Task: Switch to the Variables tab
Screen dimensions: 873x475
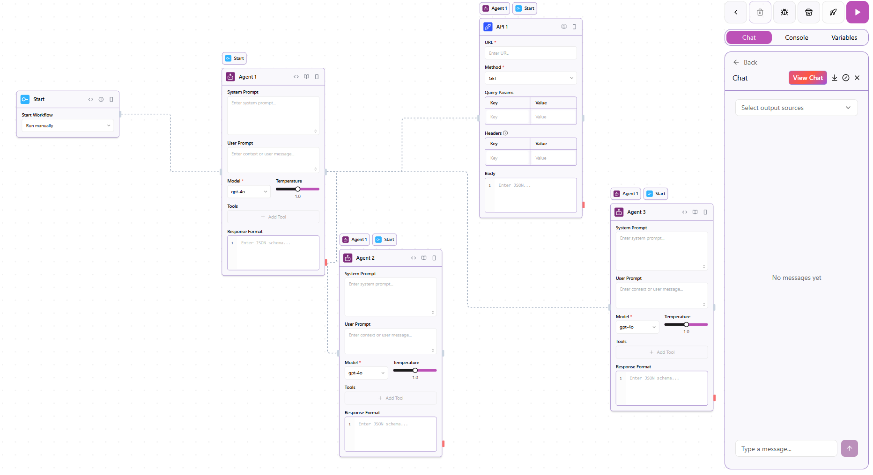Action: click(x=844, y=37)
